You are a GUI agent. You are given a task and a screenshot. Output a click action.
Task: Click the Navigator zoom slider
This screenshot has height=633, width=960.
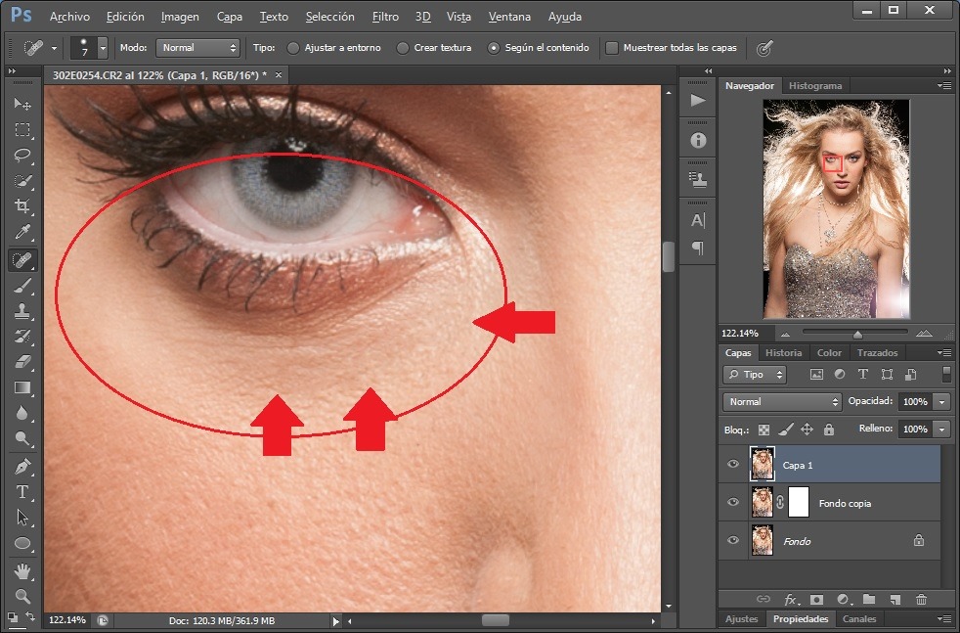856,334
